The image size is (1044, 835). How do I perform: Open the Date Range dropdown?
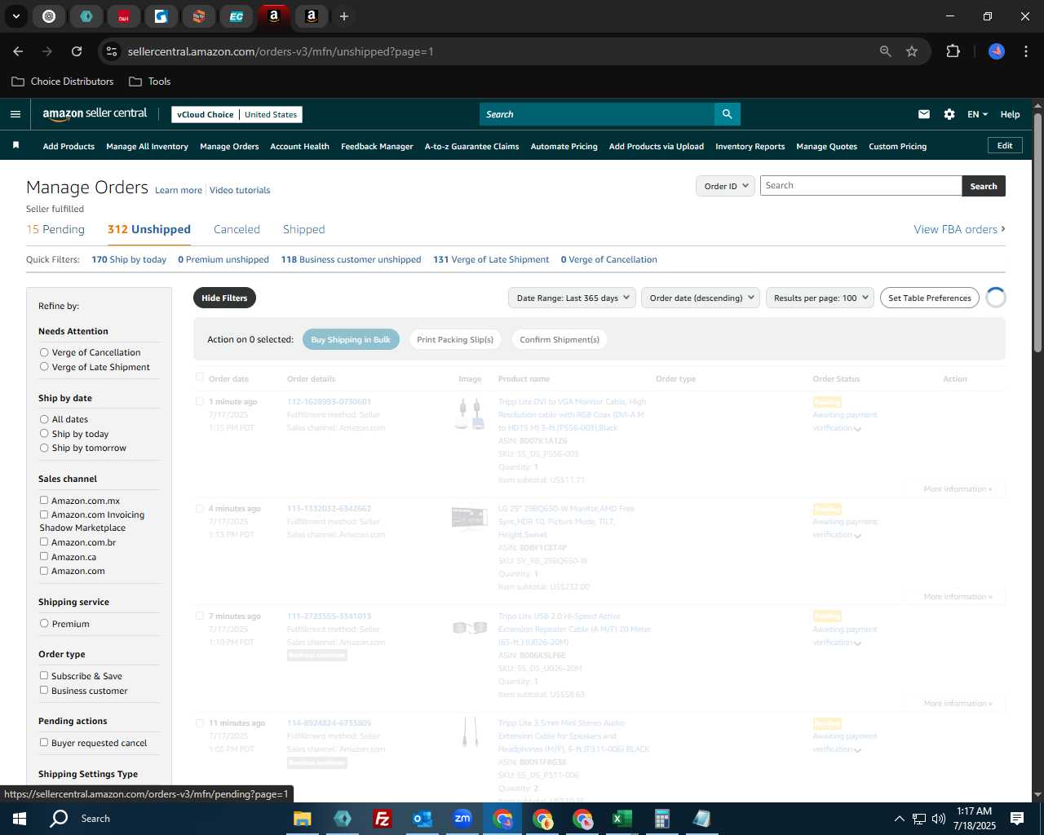572,298
